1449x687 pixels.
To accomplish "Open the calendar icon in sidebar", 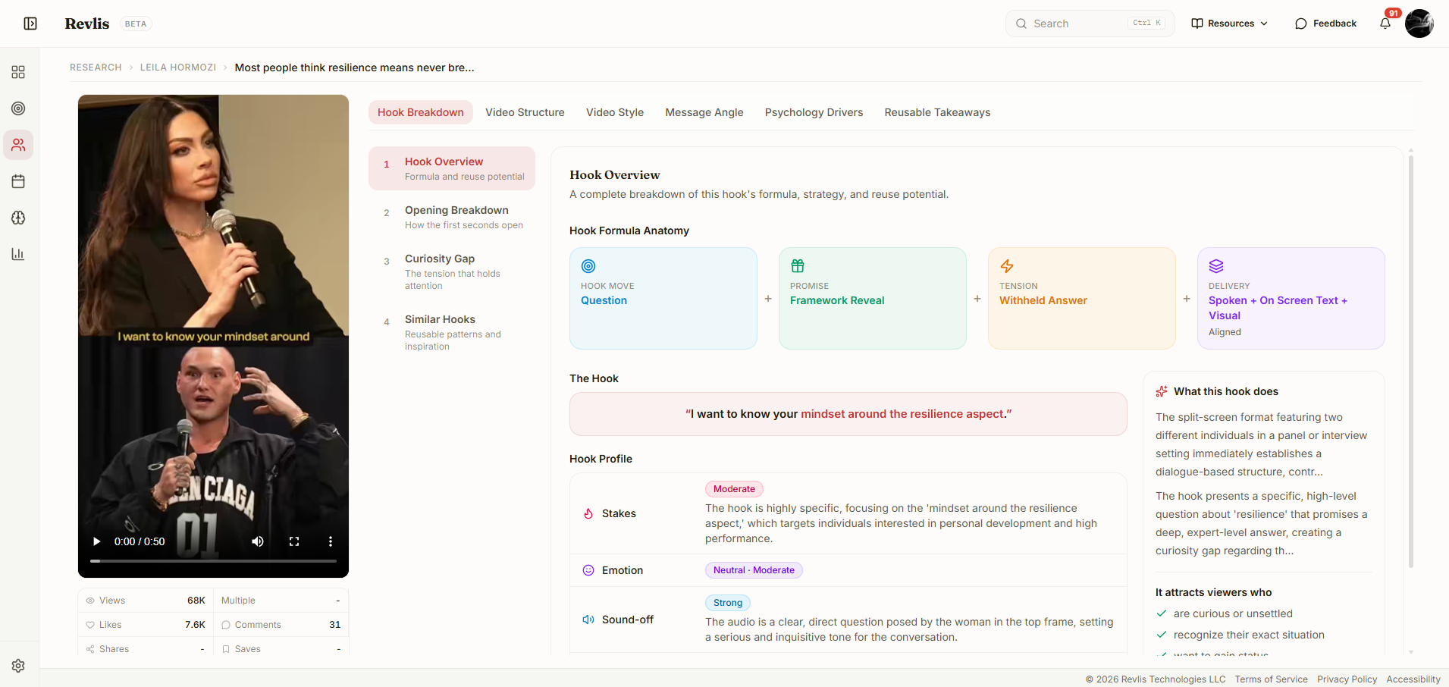I will [x=18, y=181].
